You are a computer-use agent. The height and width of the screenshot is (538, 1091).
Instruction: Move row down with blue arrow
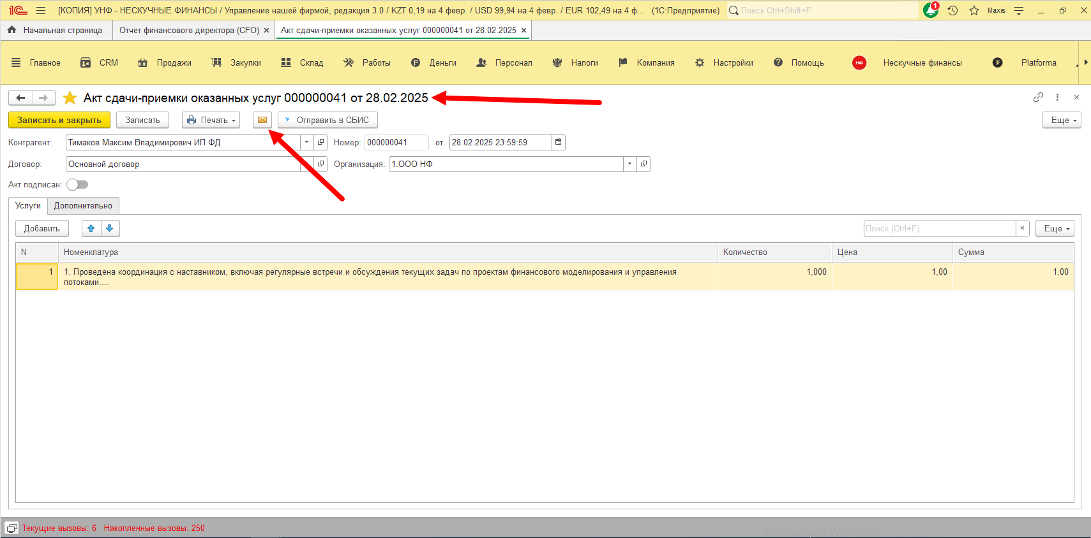pyautogui.click(x=110, y=228)
